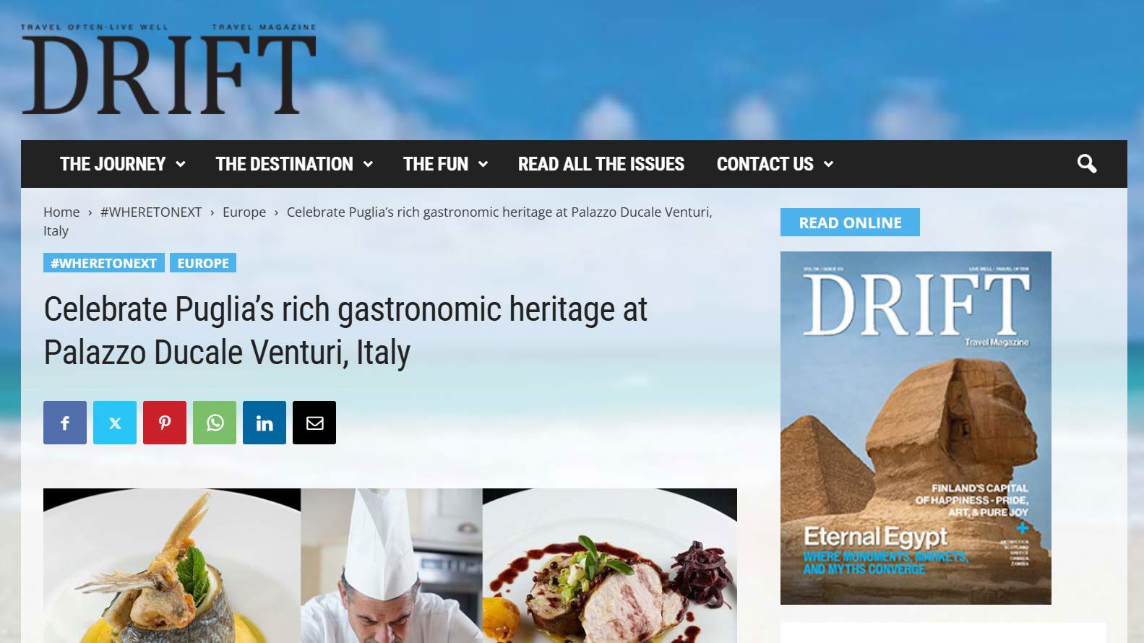
Task: Open Read All The Issues menu item
Action: 601,164
